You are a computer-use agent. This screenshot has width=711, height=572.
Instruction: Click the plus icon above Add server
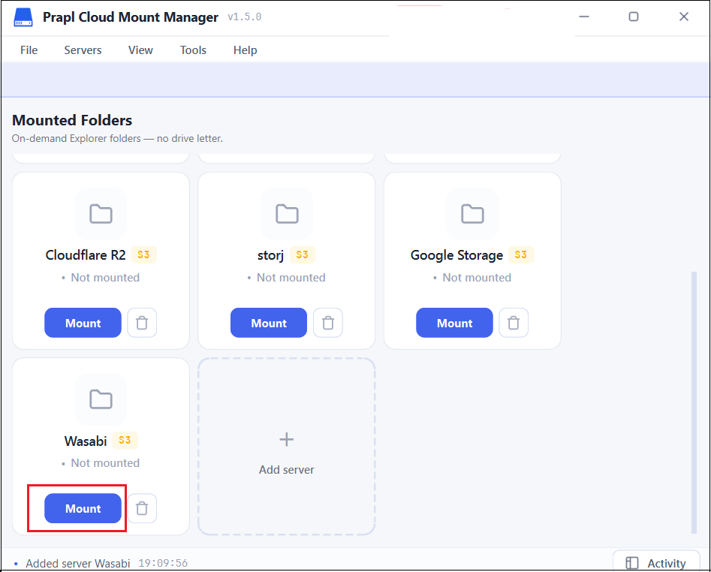click(287, 439)
